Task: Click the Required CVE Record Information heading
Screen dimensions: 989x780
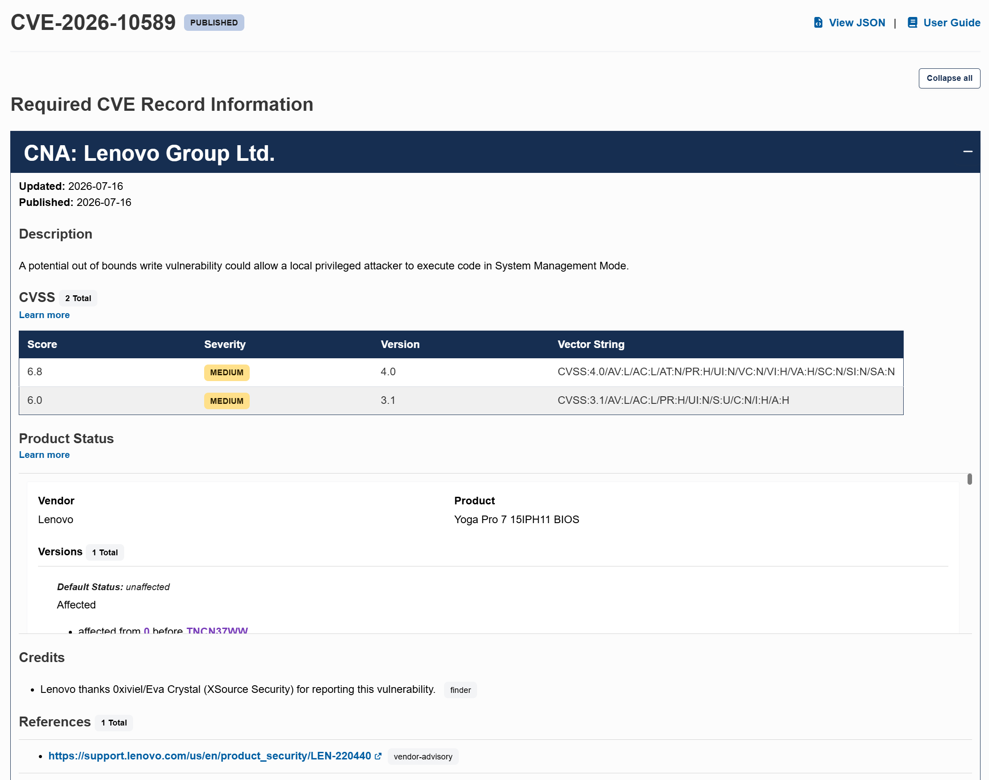Action: [162, 105]
